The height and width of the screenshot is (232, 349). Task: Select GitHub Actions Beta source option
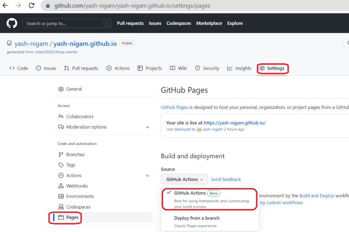(210, 199)
